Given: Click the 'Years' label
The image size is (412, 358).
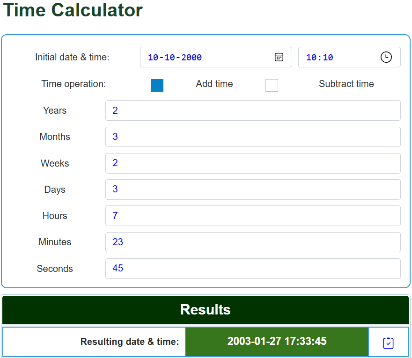Looking at the screenshot, I should tap(55, 110).
